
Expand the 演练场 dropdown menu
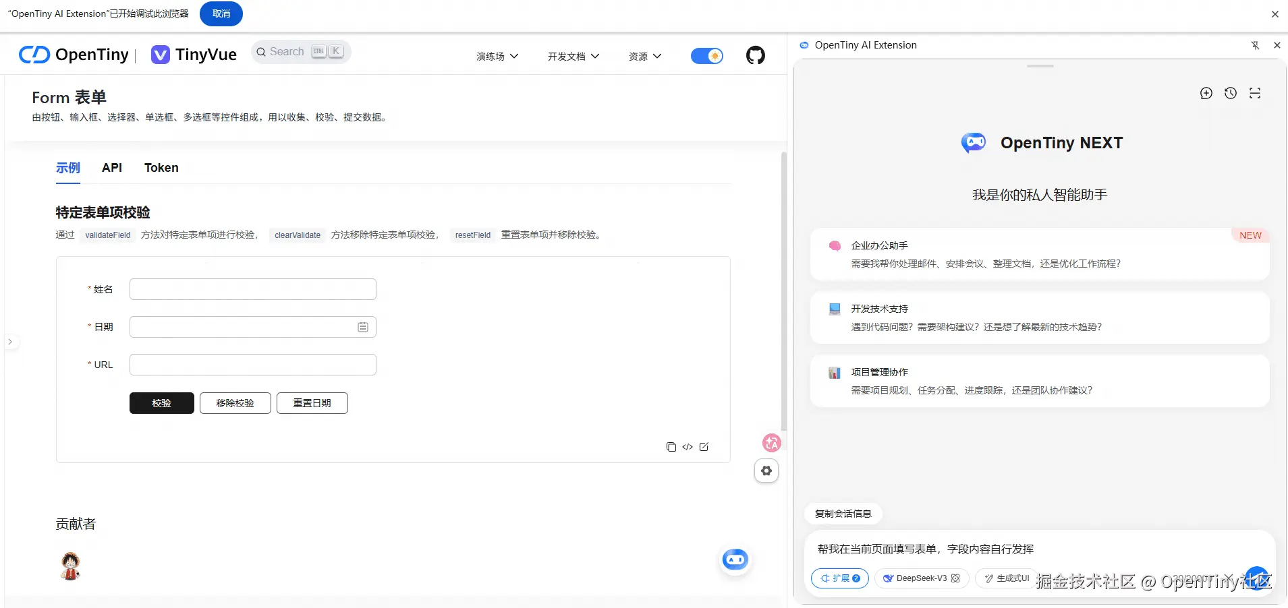point(497,57)
